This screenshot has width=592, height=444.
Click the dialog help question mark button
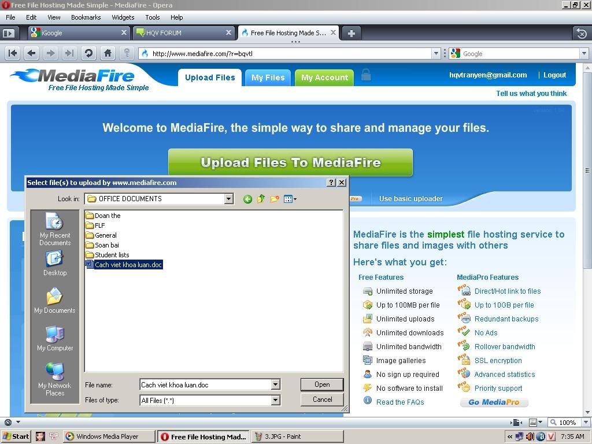tap(331, 182)
